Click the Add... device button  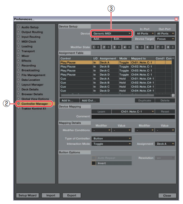point(102,39)
